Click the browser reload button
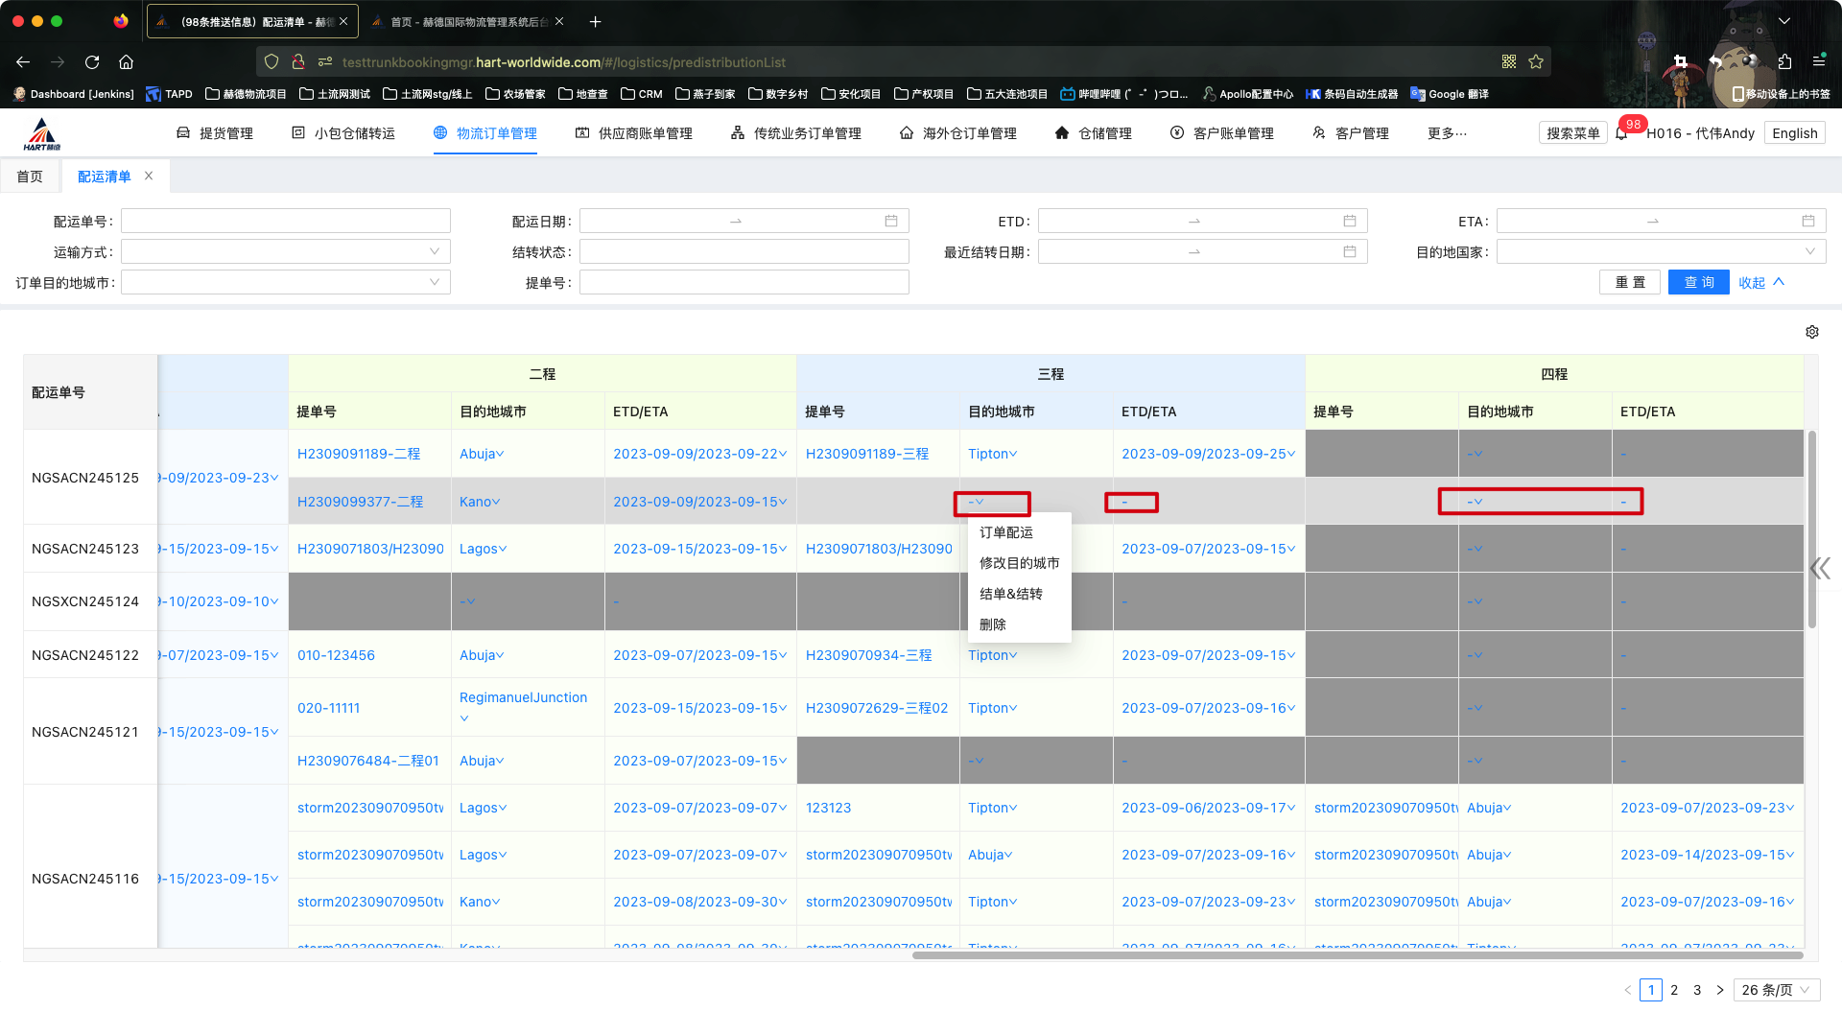Viewport: 1842px width, 1012px height. click(x=92, y=62)
